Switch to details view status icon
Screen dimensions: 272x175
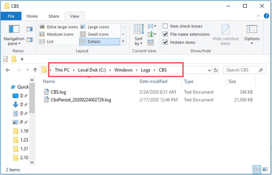click(x=257, y=170)
